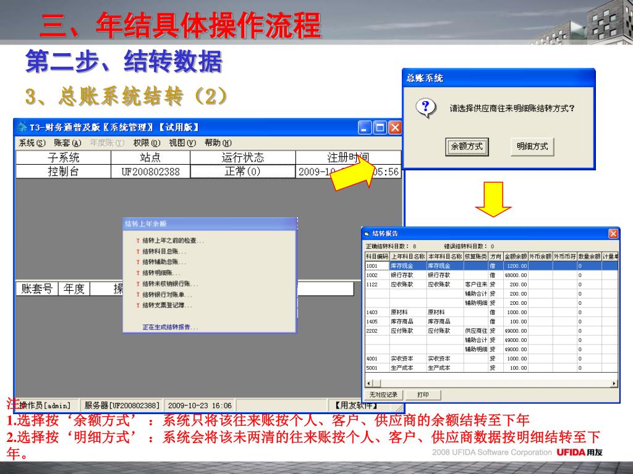
Task: Click 结转明细账 step in progress dialog
Action: (x=161, y=273)
